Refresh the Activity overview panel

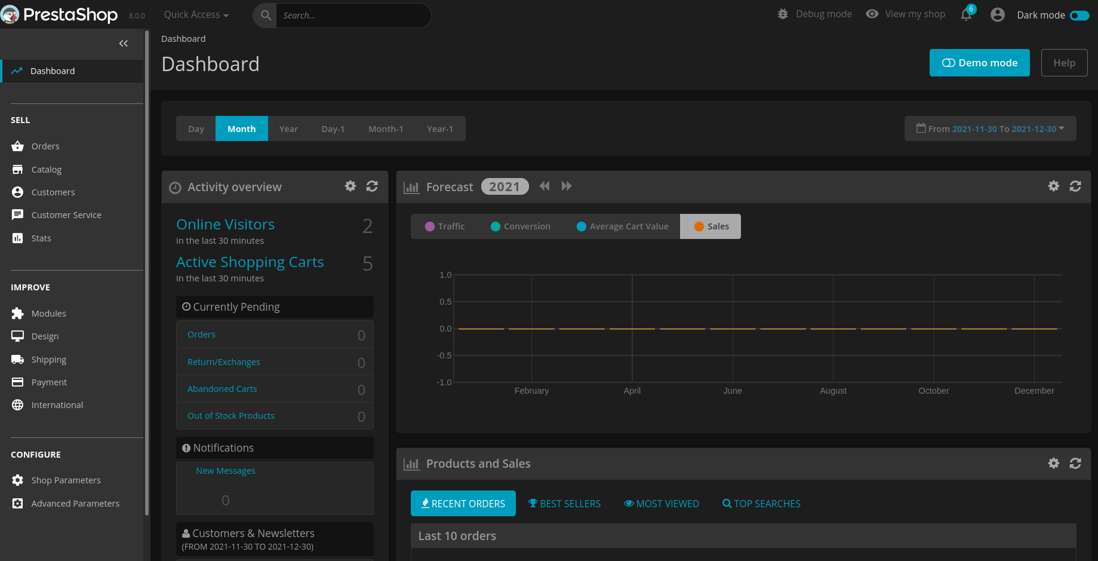(x=372, y=186)
